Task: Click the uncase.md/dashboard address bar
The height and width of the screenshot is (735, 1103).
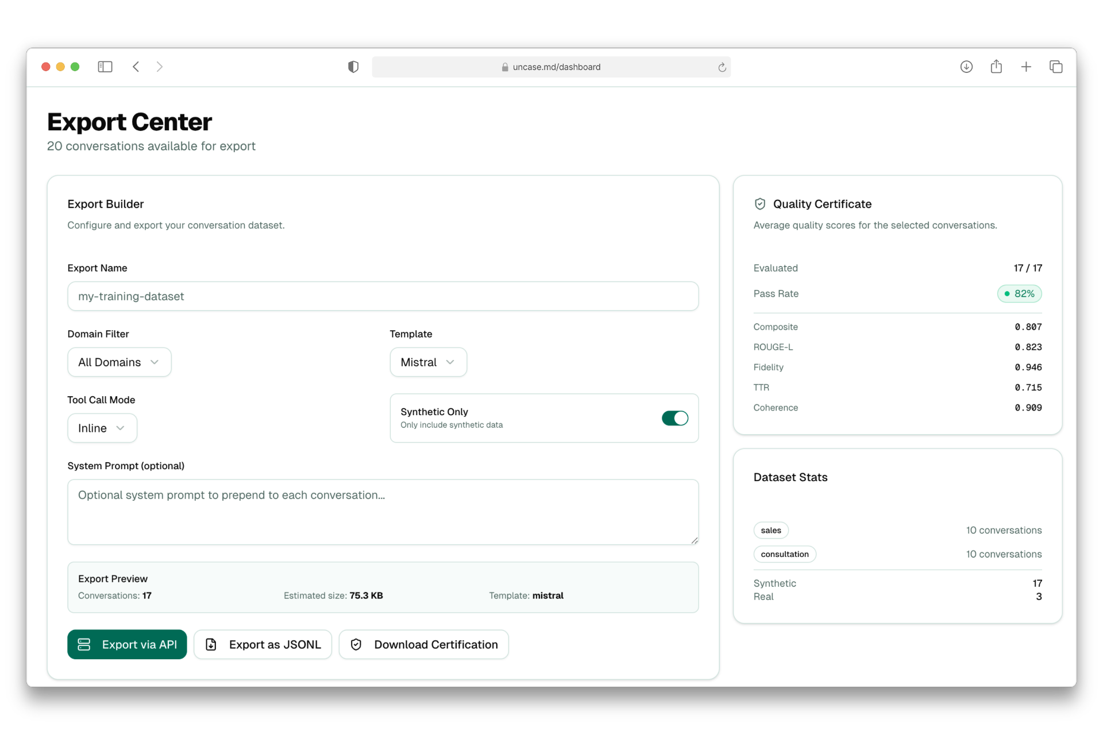Action: tap(551, 67)
